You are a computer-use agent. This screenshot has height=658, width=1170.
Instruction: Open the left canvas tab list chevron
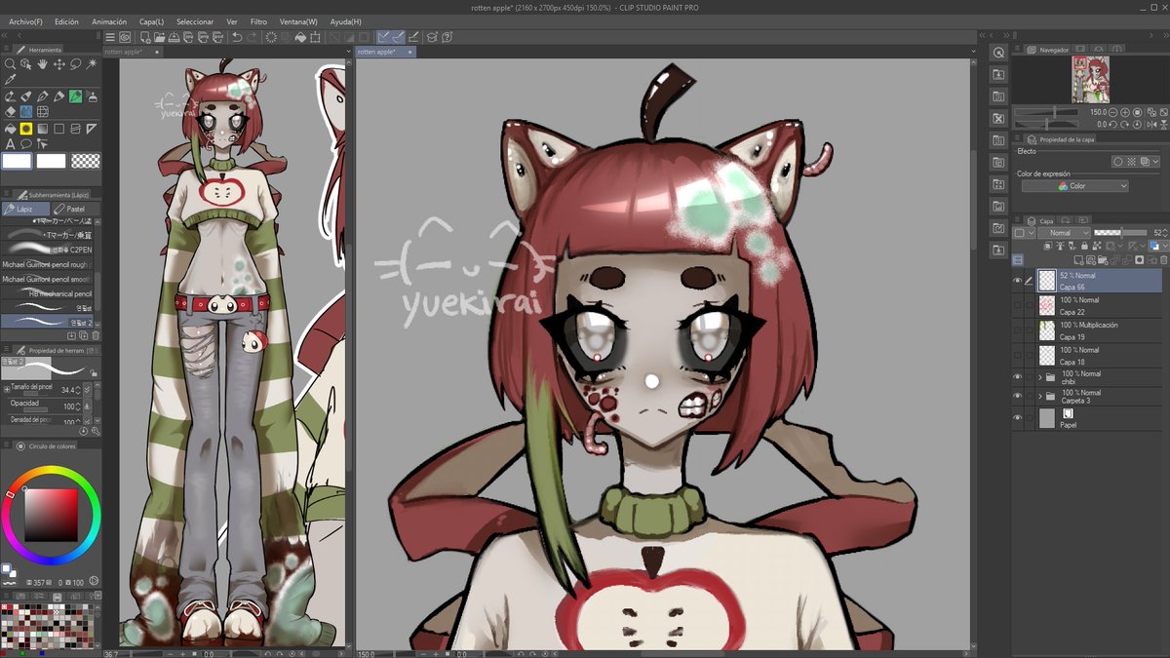[x=348, y=52]
